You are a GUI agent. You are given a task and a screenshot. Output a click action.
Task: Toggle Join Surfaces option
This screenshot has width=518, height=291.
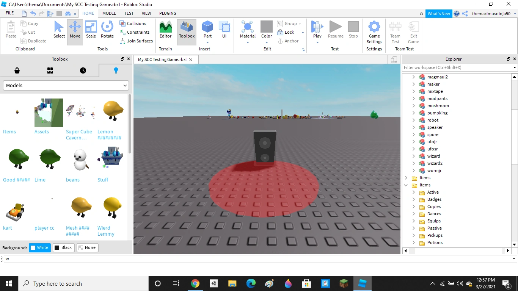click(x=137, y=41)
